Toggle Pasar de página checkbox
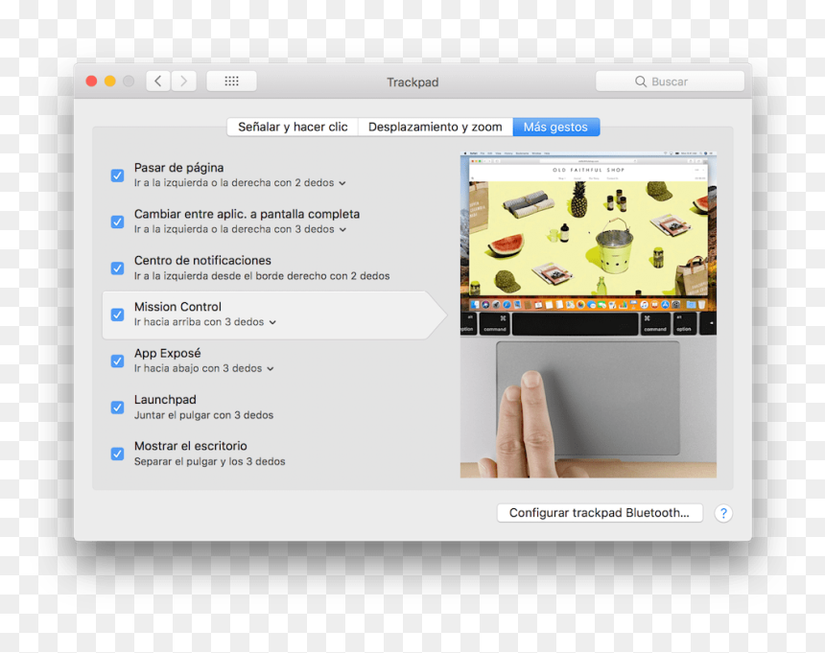The width and height of the screenshot is (825, 653). [117, 175]
